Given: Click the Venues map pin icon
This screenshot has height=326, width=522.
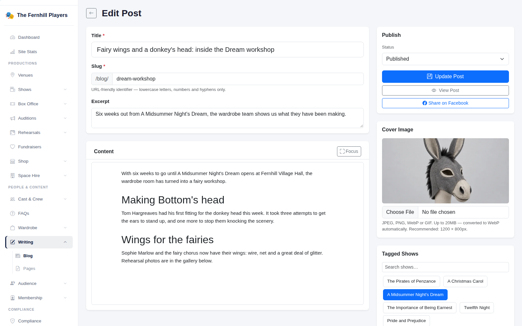Looking at the screenshot, I should point(12,75).
